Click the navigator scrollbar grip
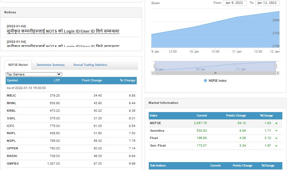The image size is (289, 170). pyautogui.click(x=215, y=73)
